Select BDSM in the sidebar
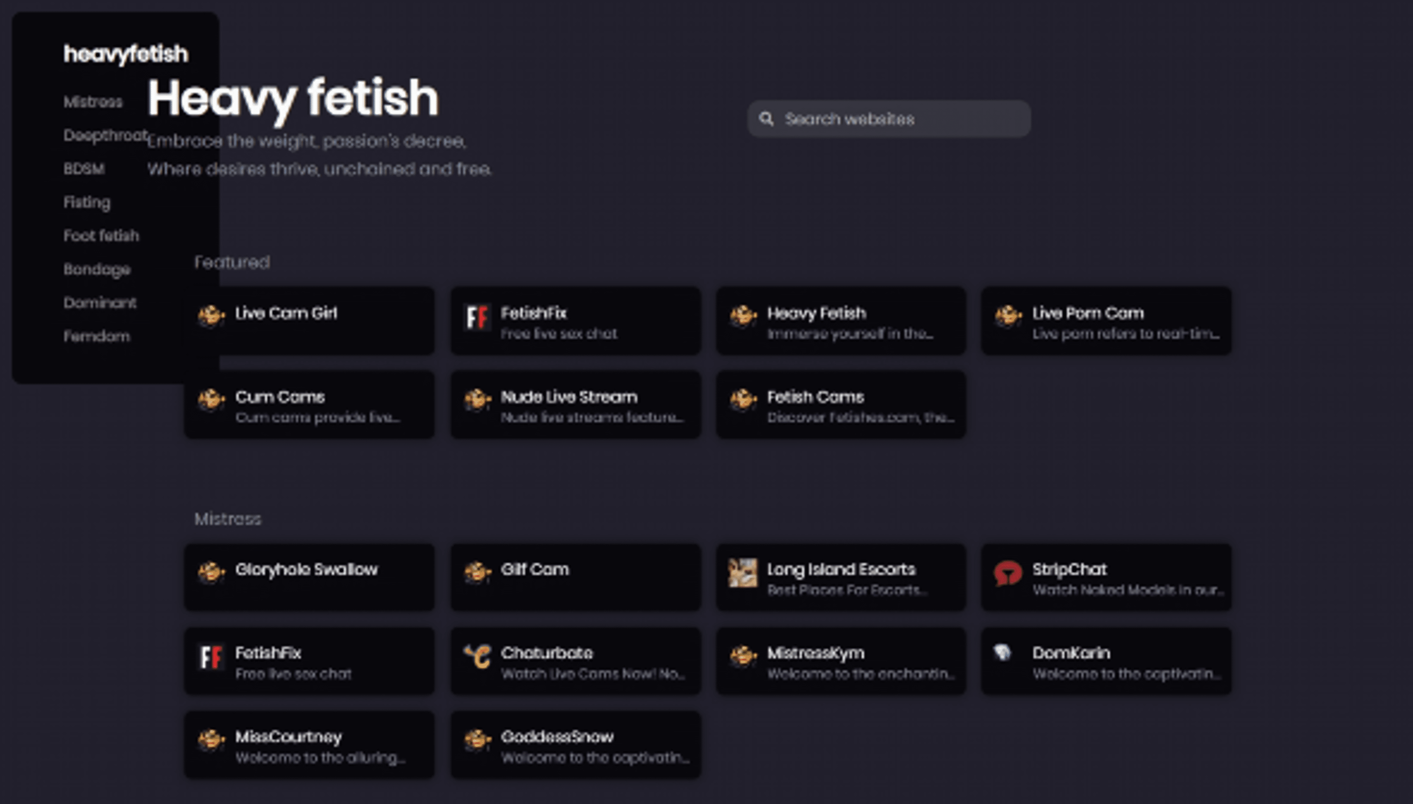The height and width of the screenshot is (804, 1413). (84, 169)
